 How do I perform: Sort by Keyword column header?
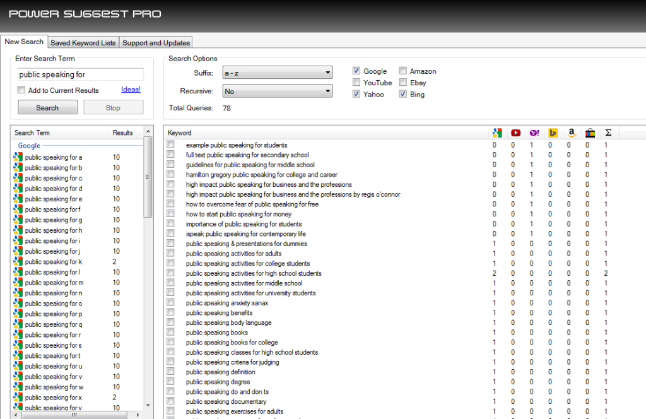pos(326,133)
